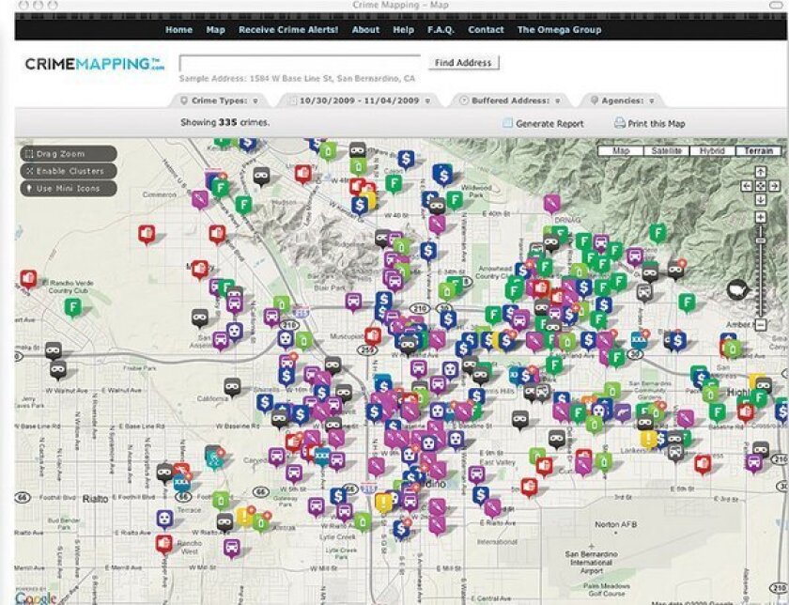The height and width of the screenshot is (605, 789).
Task: Click the report icon beside Generate Report
Action: (508, 123)
